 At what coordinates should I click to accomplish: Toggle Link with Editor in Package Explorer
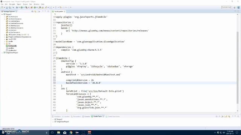click(35, 12)
